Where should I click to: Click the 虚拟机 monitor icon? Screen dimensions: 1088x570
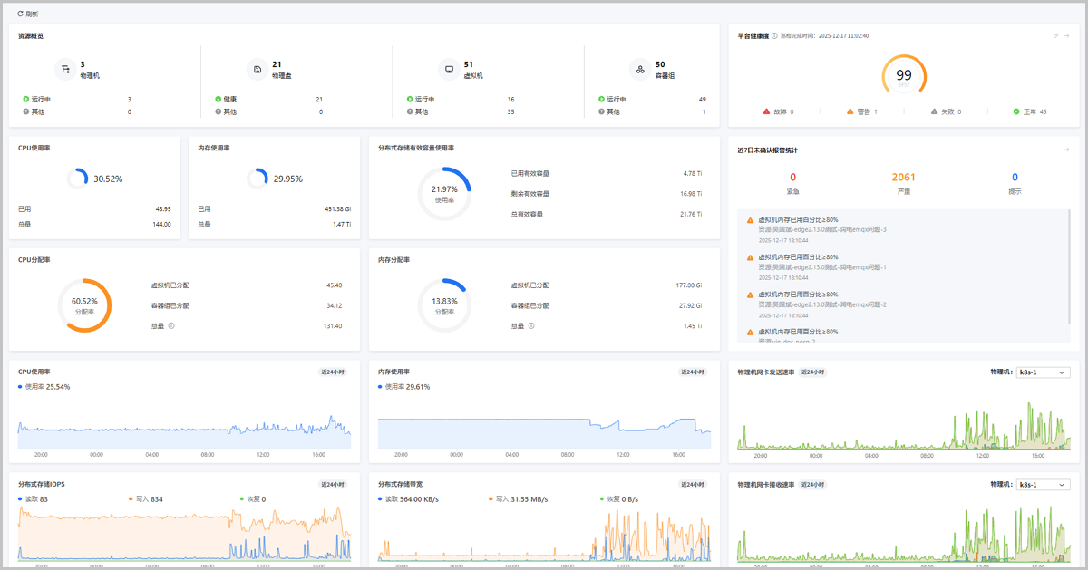coord(449,70)
